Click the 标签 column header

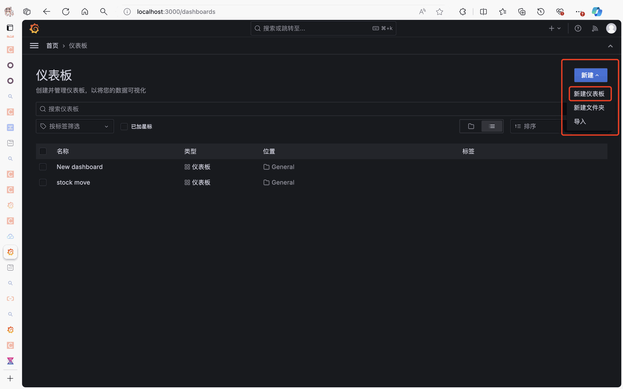(x=468, y=151)
